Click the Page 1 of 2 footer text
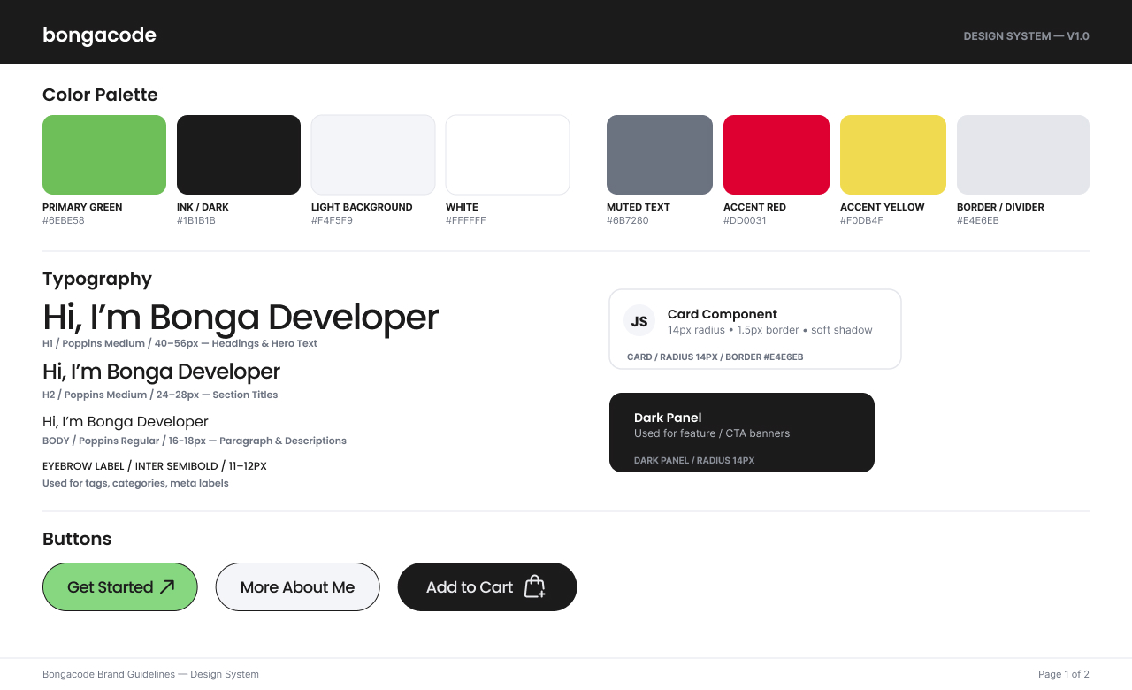This screenshot has width=1132, height=690. 1064,674
